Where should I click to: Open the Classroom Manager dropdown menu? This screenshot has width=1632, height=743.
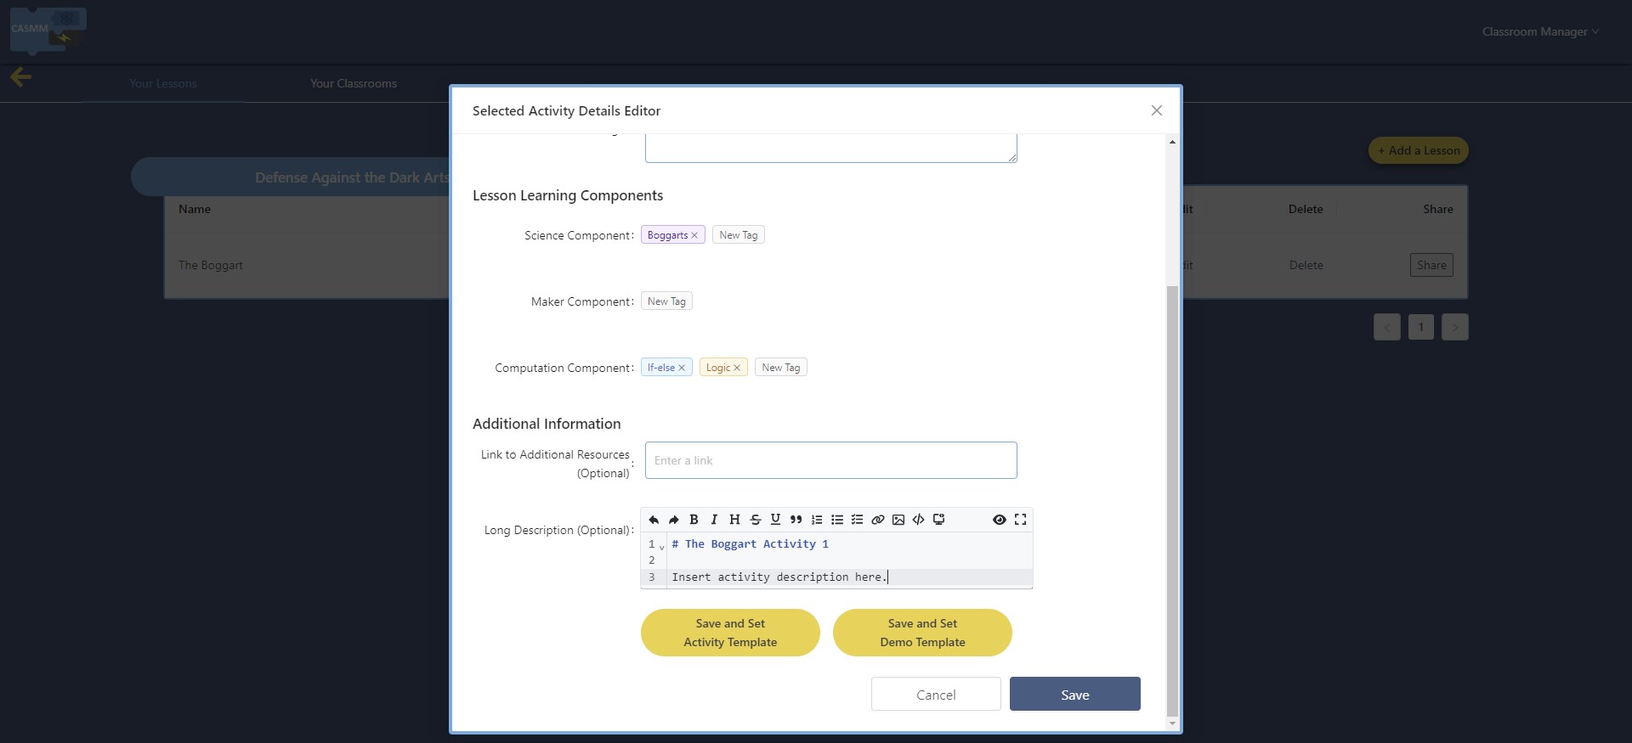coord(1540,31)
